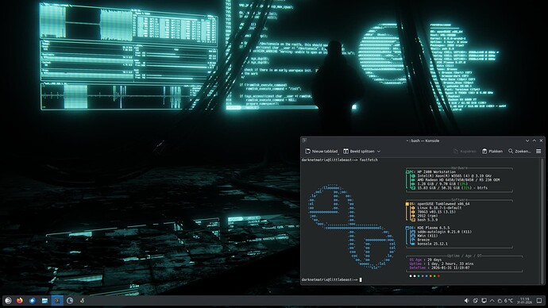Maximize the Konsole window
Image resolution: width=548 pixels, height=308 pixels.
pos(534,141)
